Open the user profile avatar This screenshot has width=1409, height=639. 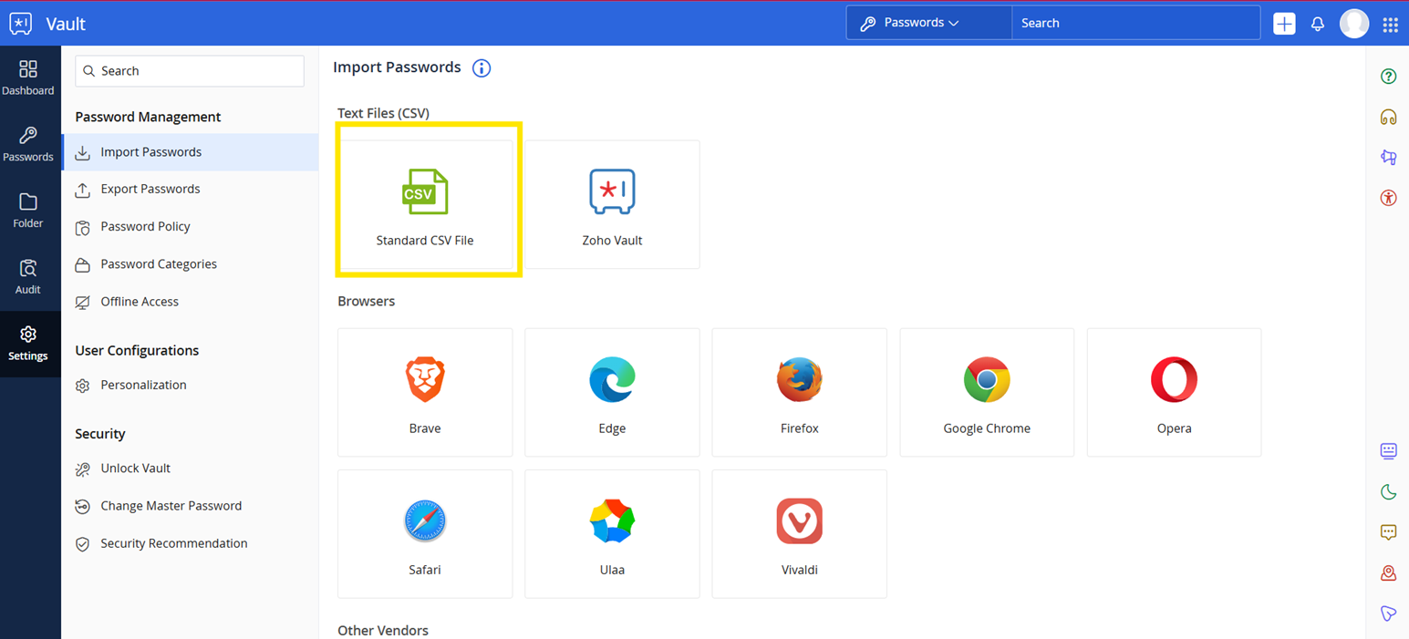[x=1354, y=24]
